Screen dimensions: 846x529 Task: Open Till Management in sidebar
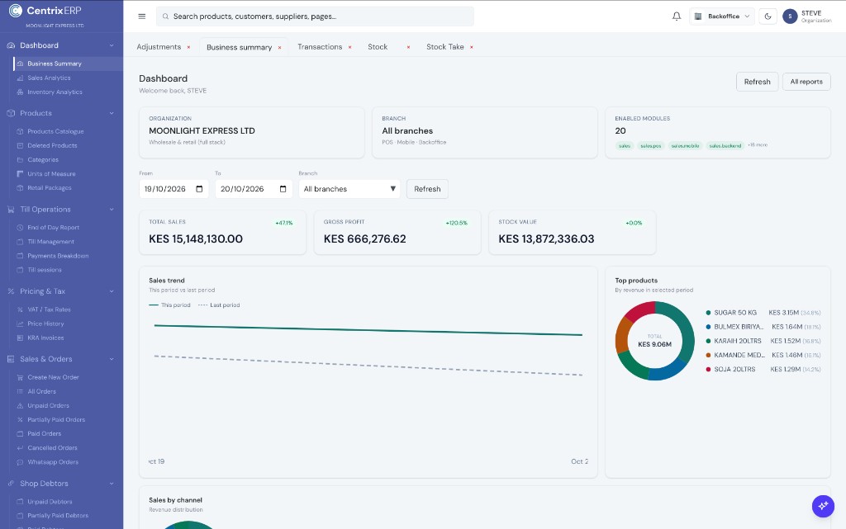(x=50, y=241)
